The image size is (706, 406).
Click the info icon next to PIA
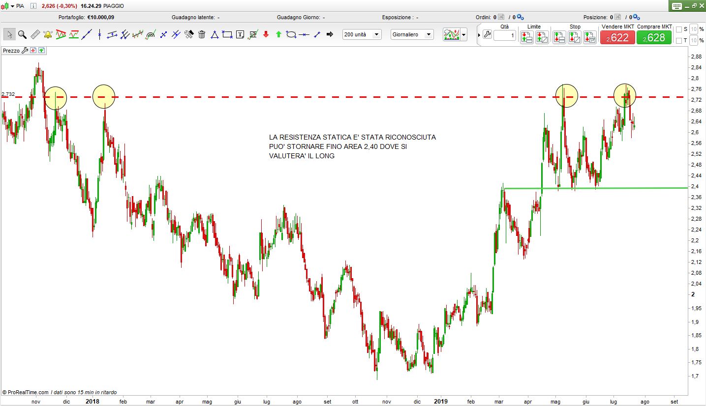click(x=33, y=6)
